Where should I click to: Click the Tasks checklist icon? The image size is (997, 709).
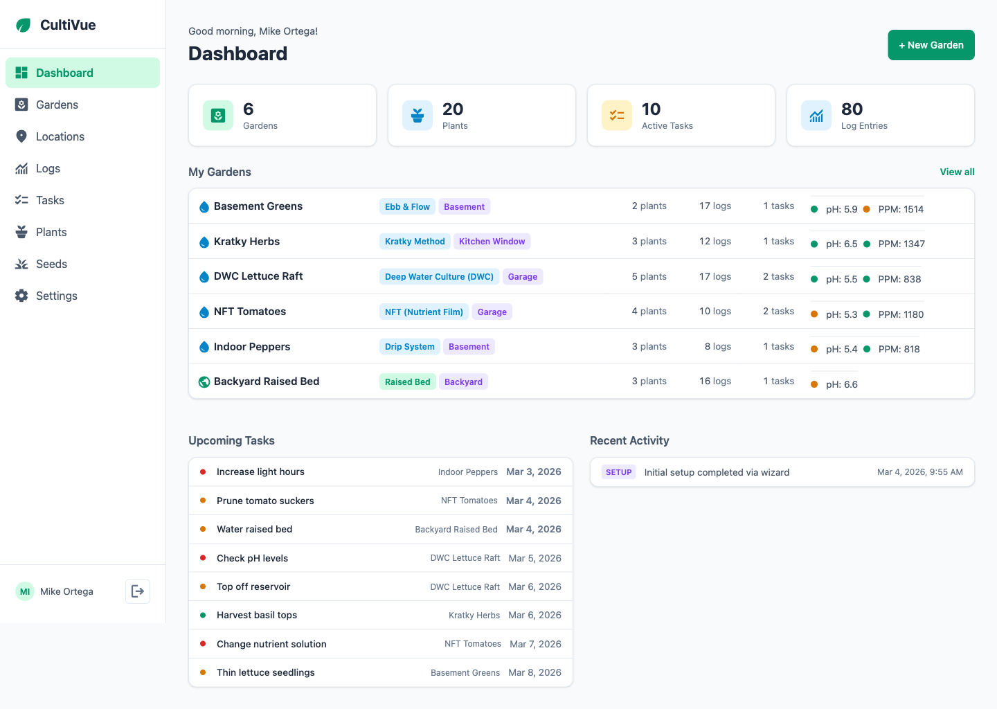tap(21, 200)
